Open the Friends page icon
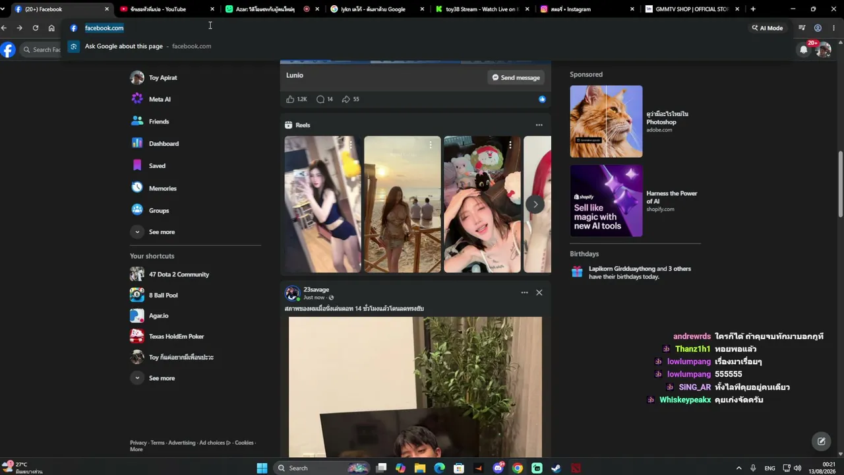Image resolution: width=844 pixels, height=475 pixels. 137,121
